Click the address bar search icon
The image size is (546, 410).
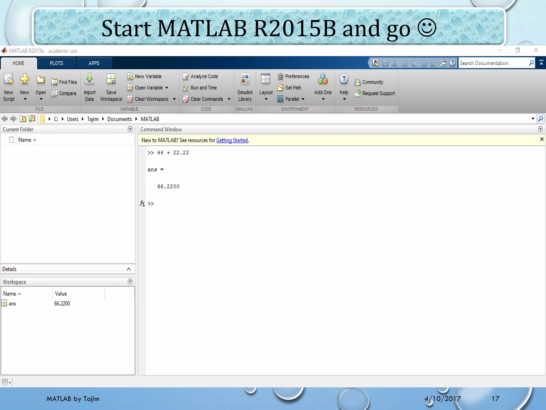click(x=541, y=119)
